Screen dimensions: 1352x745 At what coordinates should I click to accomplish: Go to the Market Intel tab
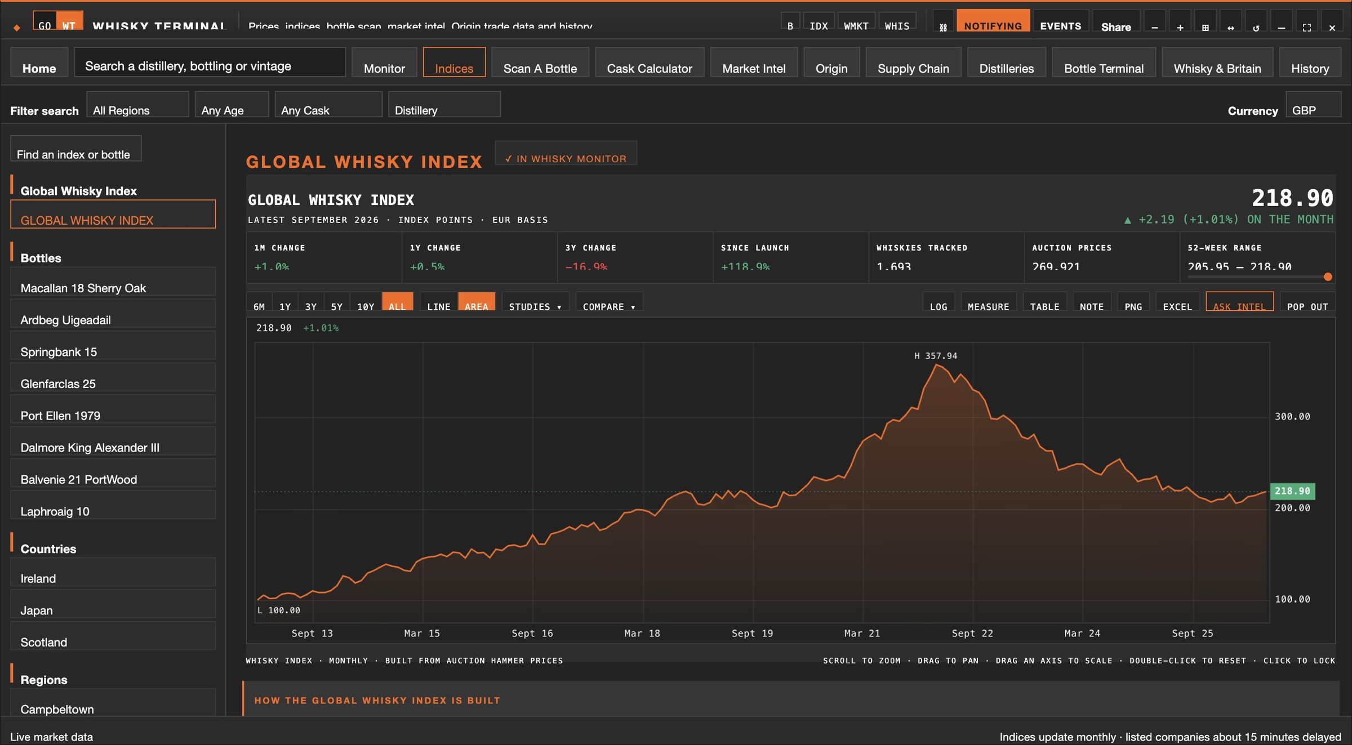[754, 63]
